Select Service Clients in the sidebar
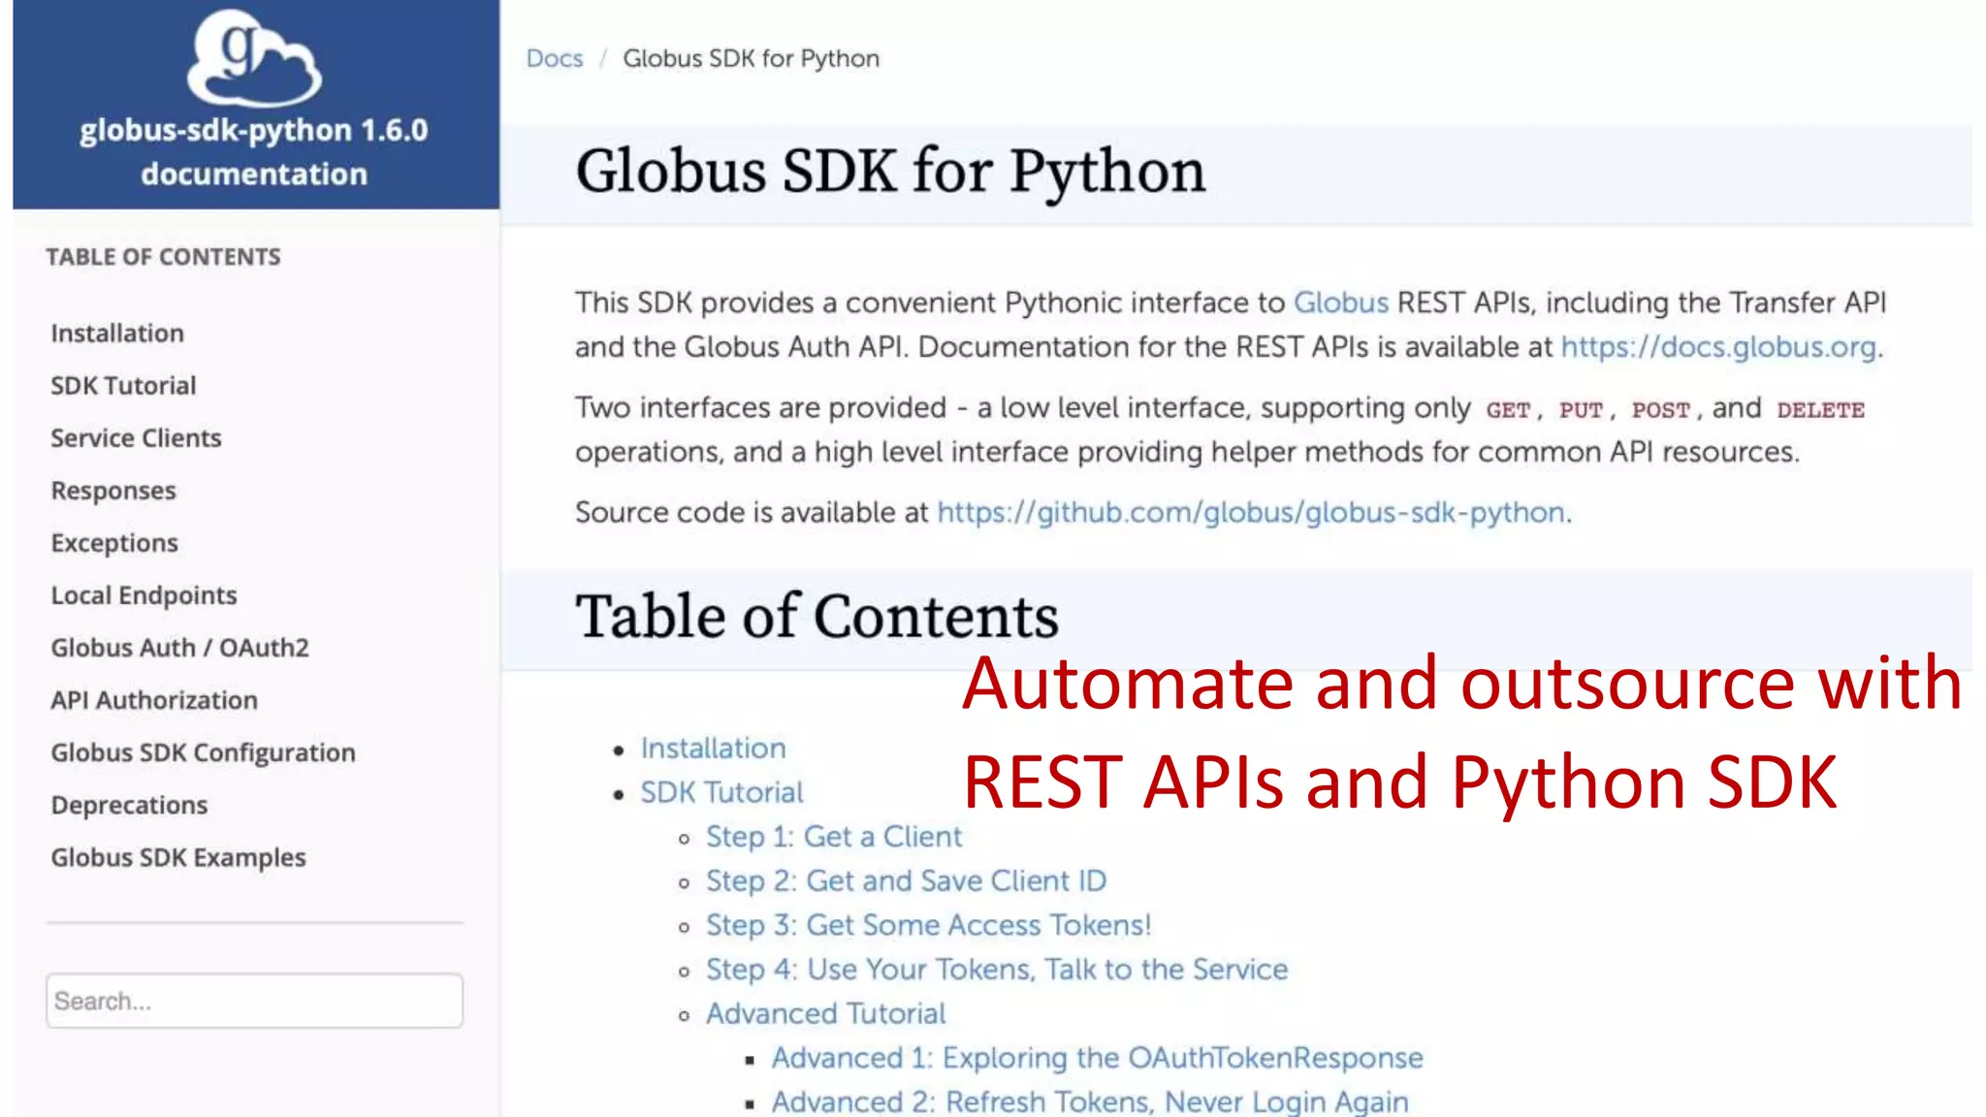Viewport: 1986px width, 1117px height. click(x=136, y=437)
